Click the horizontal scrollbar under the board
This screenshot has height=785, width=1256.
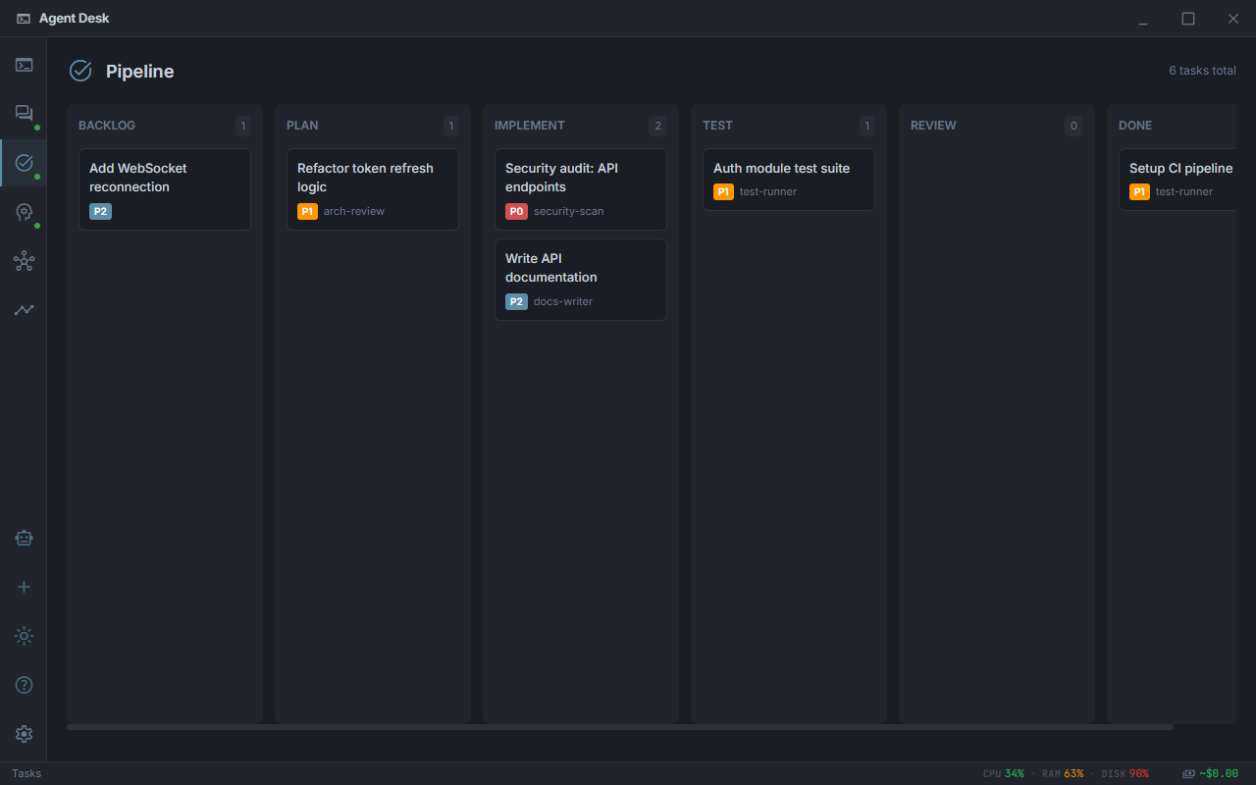click(x=620, y=727)
